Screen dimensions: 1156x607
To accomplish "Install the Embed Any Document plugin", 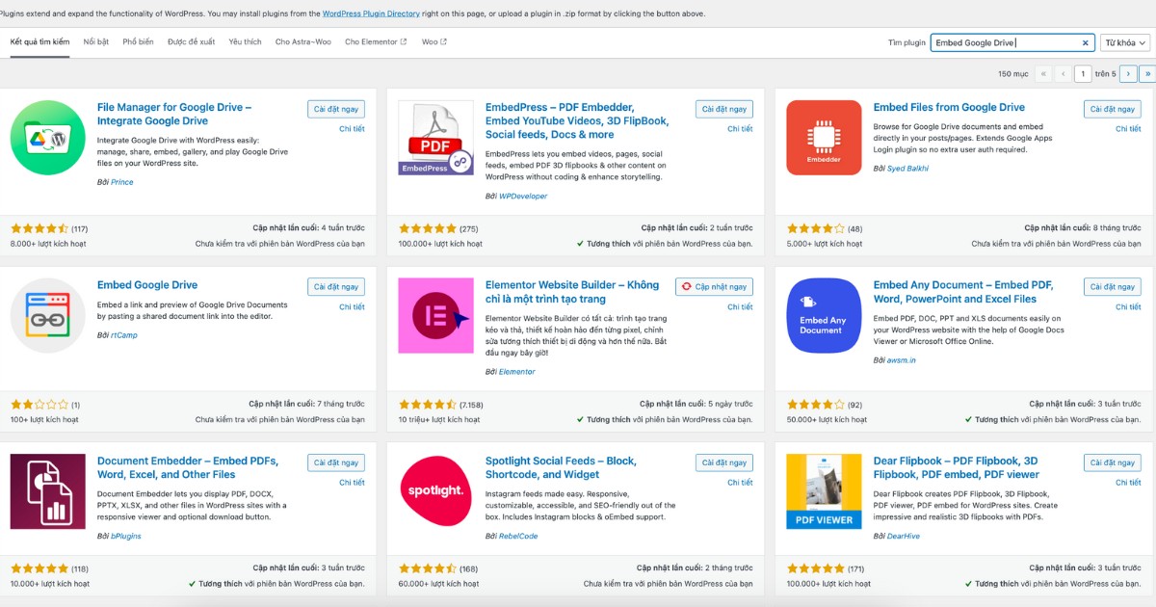I will [x=1113, y=286].
